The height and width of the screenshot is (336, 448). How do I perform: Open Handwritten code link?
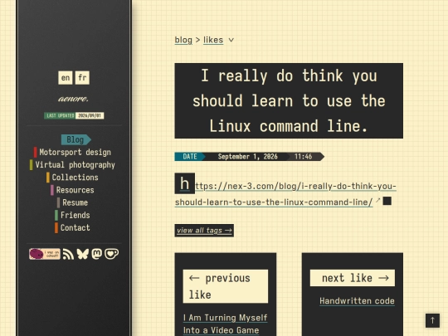click(x=357, y=301)
